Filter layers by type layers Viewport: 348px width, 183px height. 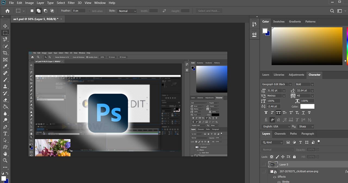(300, 142)
